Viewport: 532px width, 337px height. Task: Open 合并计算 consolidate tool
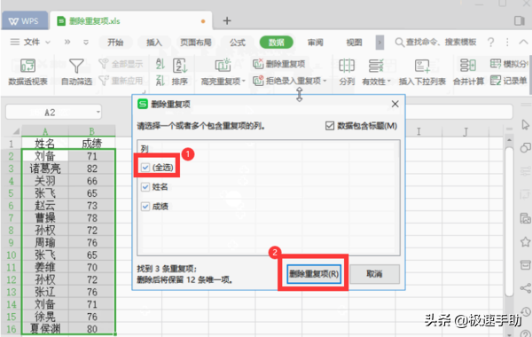tap(468, 71)
